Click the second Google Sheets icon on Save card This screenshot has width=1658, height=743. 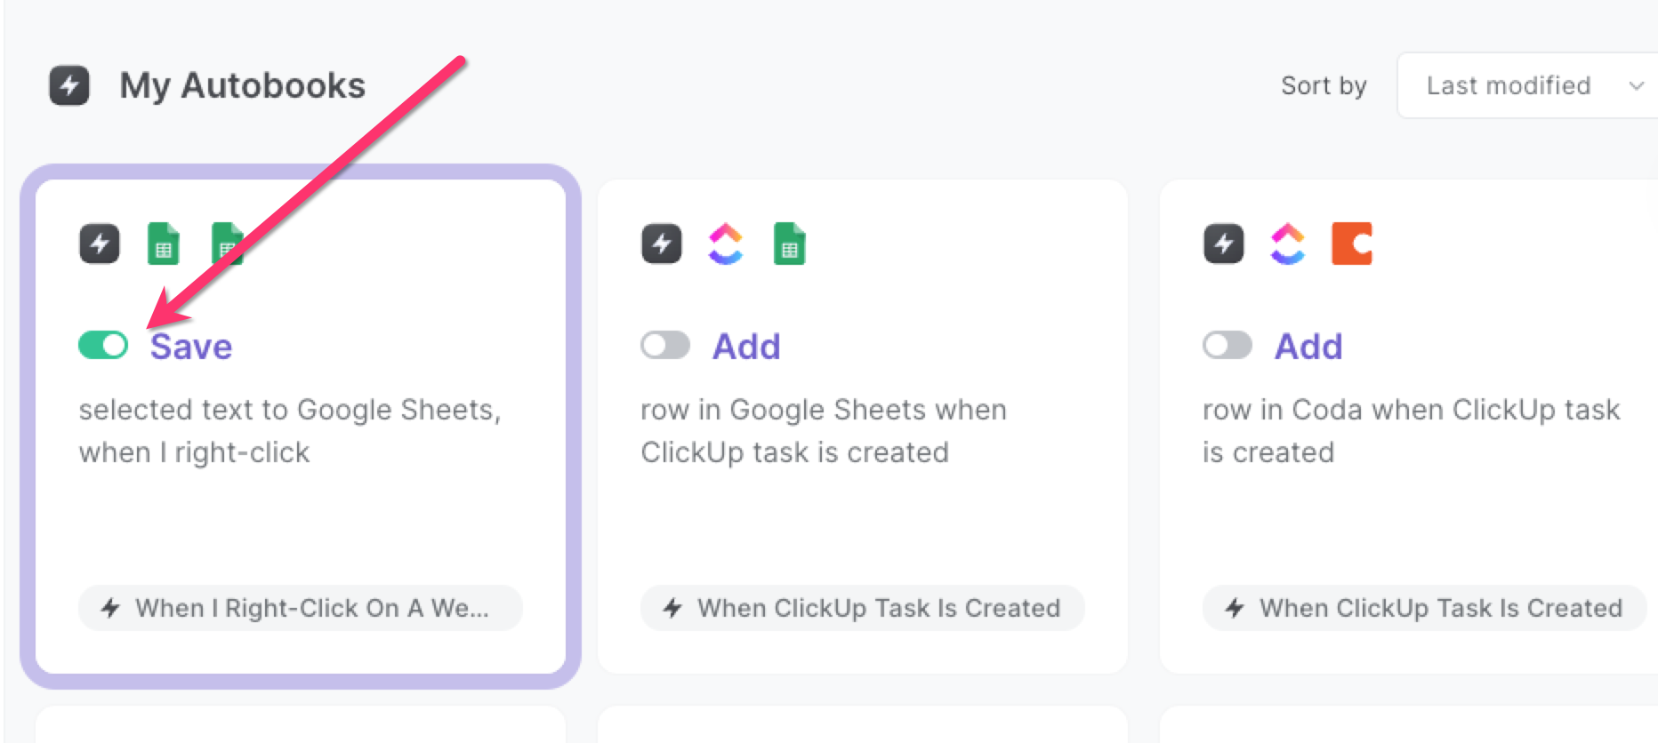tap(229, 244)
